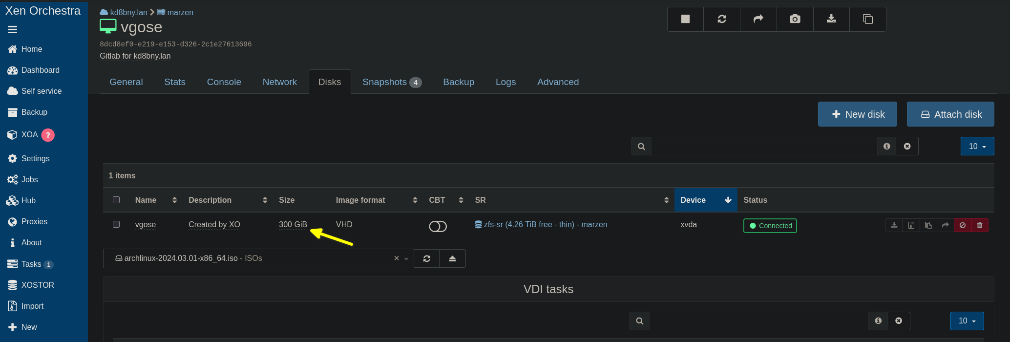This screenshot has height=342, width=1010.
Task: Check the vgose disk row checkbox
Action: click(116, 224)
